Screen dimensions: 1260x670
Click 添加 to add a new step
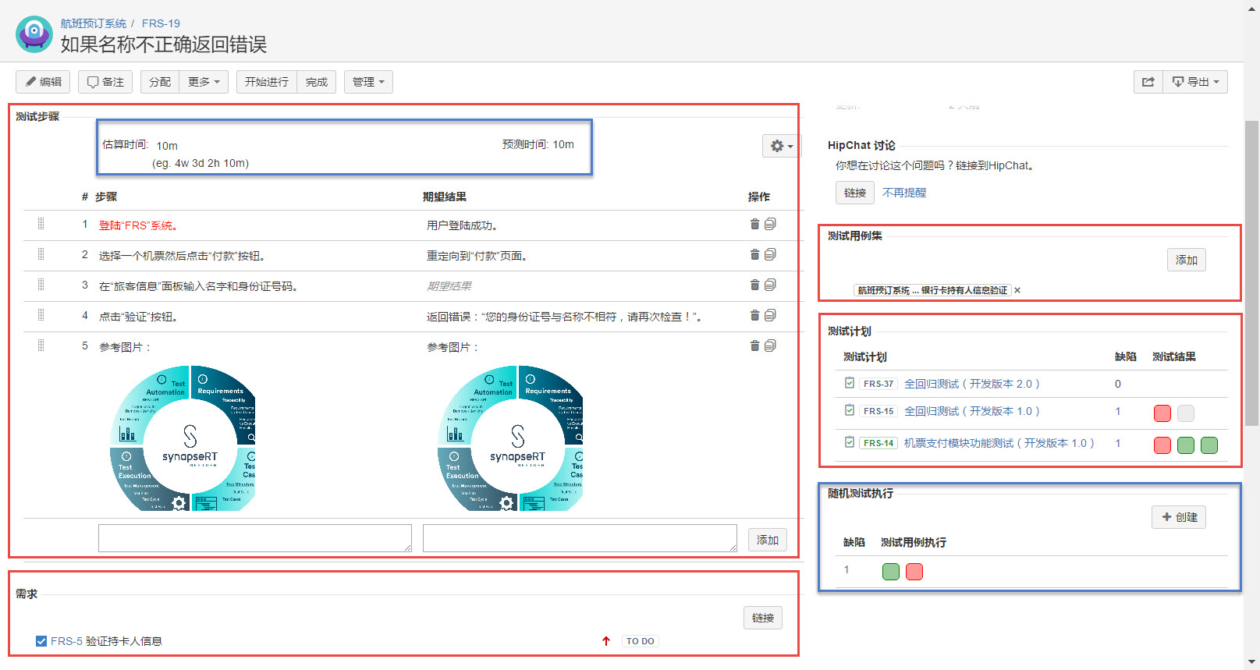768,540
